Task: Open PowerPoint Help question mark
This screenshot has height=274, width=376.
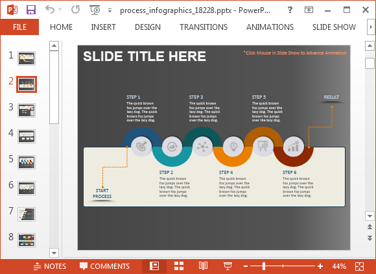Action: click(x=290, y=10)
